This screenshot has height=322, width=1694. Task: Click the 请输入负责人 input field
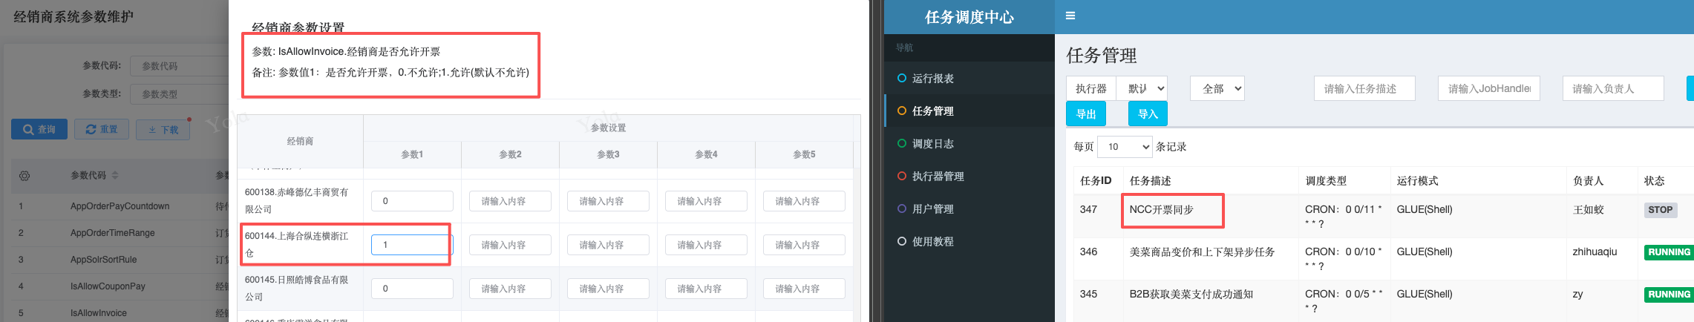[1613, 88]
